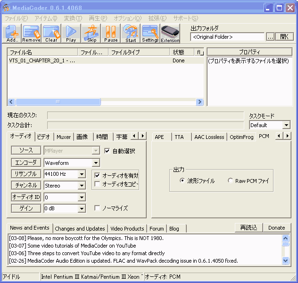The width and height of the screenshot is (298, 283).
Task: Switch to the ビデオ tab
Action: click(43, 137)
